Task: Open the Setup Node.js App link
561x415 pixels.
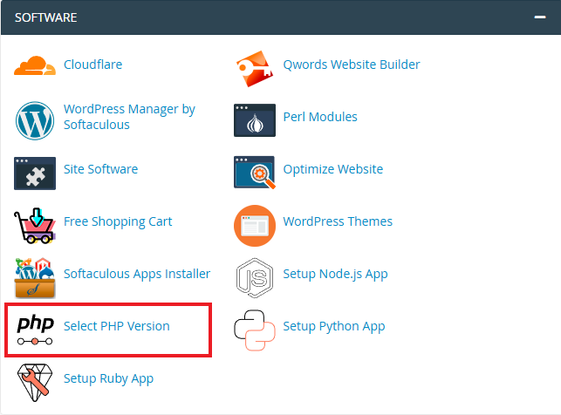Action: coord(335,274)
